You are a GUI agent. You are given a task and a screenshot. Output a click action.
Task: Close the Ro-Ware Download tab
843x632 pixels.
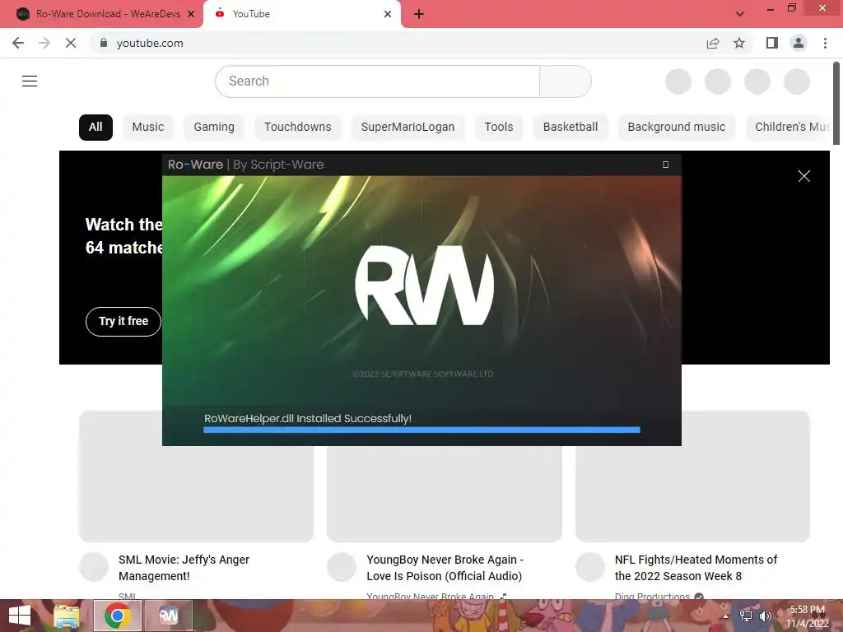[x=191, y=14]
